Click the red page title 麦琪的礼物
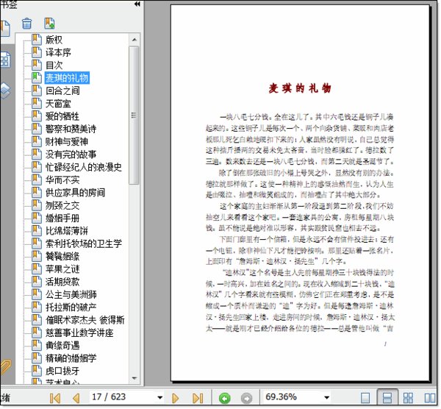This screenshot has height=409, width=441. [300, 89]
